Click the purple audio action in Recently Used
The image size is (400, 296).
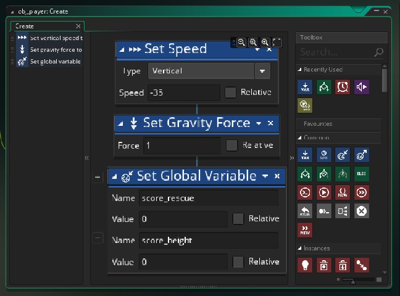pos(362,87)
